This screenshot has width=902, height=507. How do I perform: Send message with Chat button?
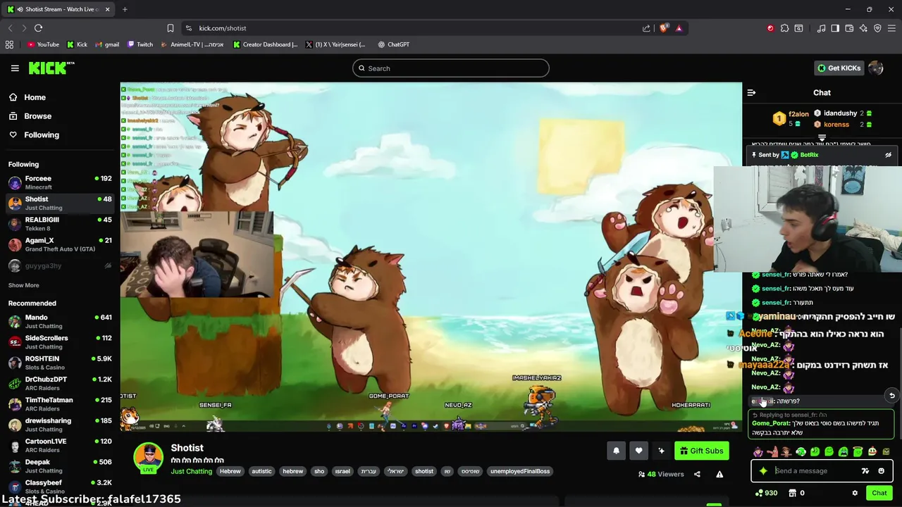click(879, 493)
